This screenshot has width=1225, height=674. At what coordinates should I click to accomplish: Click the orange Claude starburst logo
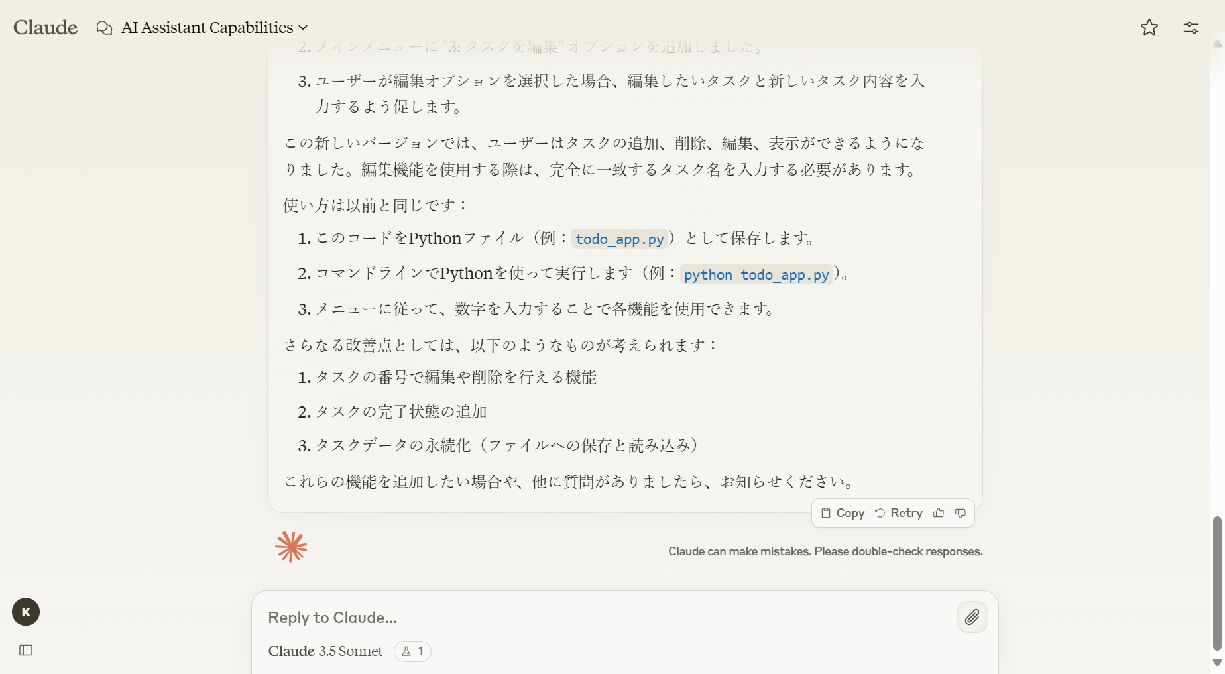pyautogui.click(x=291, y=547)
